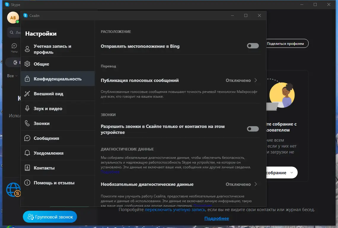Click the chat bubble icon for Сообщения
338x228 pixels.
[27, 138]
